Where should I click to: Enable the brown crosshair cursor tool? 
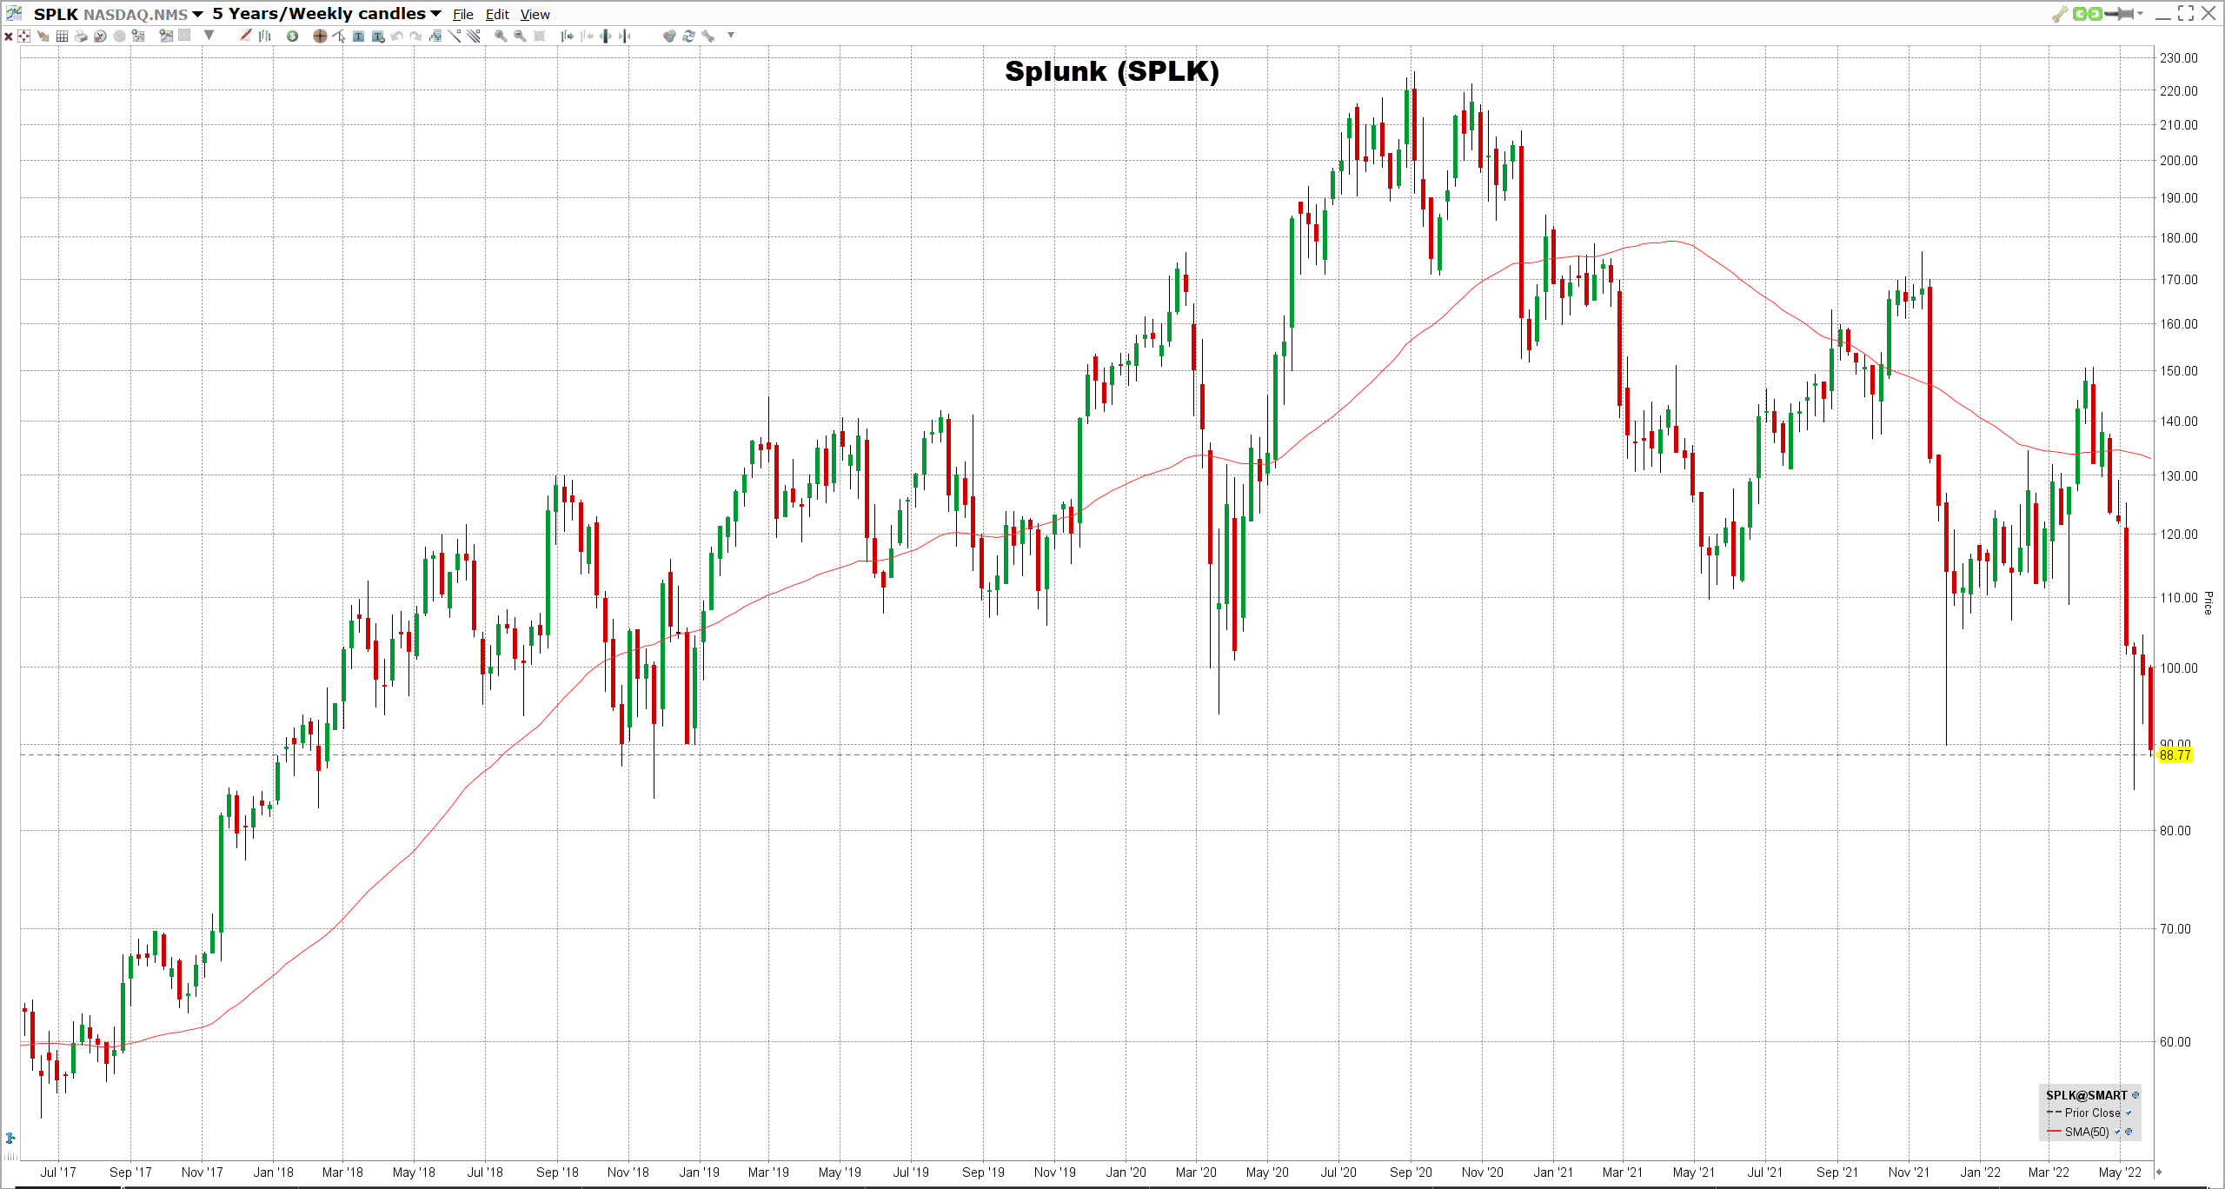click(320, 36)
